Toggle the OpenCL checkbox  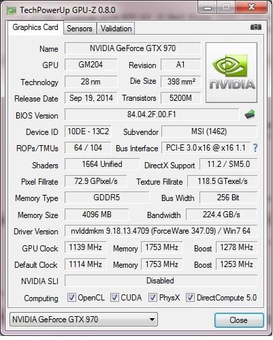(71, 297)
